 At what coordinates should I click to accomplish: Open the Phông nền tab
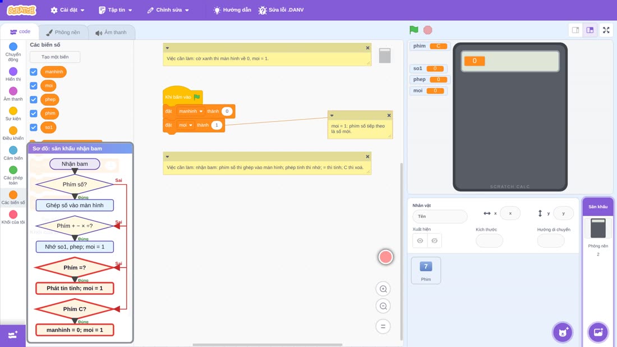coord(63,33)
